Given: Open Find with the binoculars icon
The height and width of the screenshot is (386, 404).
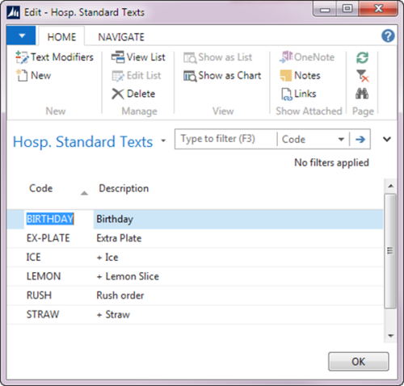Looking at the screenshot, I should (362, 94).
